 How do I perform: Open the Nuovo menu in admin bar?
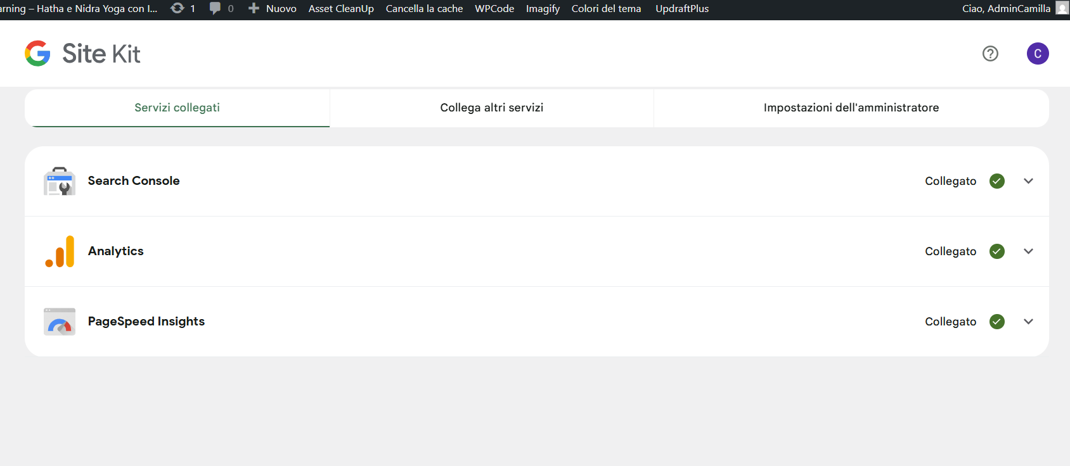click(273, 9)
